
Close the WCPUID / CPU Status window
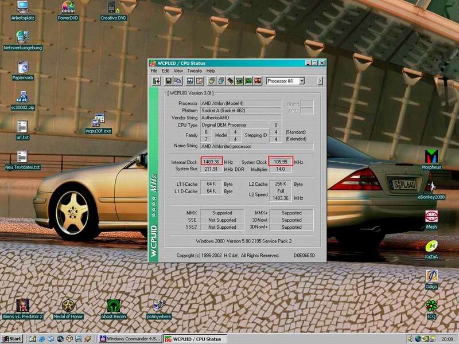pyautogui.click(x=322, y=63)
